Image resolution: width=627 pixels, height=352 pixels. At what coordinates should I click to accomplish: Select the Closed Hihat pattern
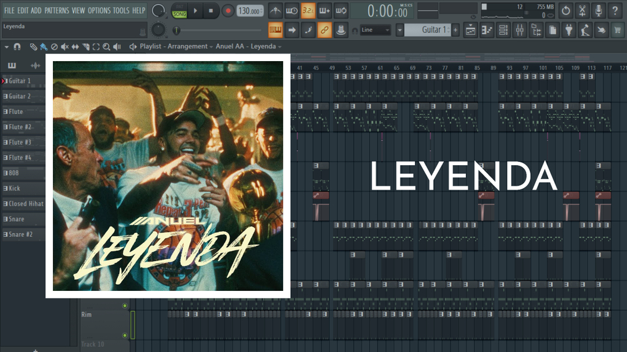(x=24, y=204)
